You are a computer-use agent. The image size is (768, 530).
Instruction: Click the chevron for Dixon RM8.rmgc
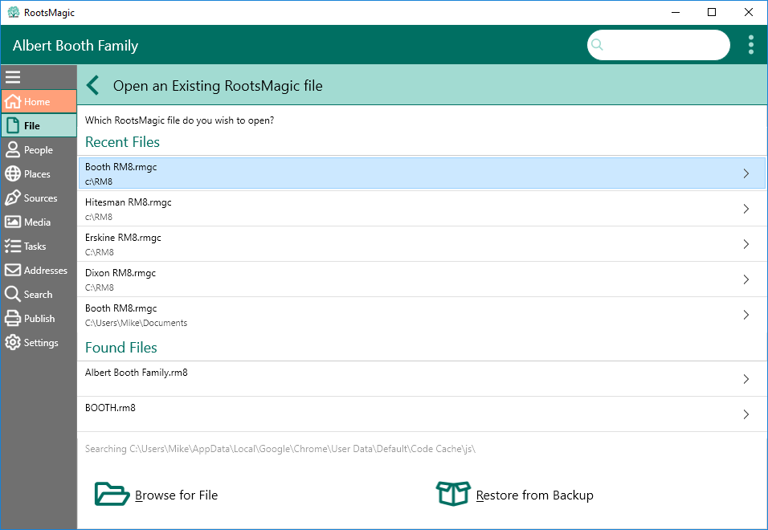click(x=746, y=279)
